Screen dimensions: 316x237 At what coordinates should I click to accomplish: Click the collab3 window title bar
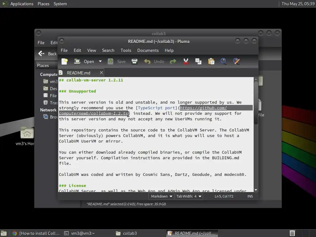pyautogui.click(x=158, y=33)
